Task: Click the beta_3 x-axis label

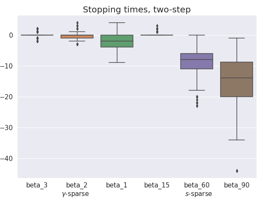Action: (37, 185)
